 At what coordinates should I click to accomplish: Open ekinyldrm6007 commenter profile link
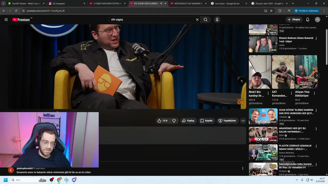point(25,168)
